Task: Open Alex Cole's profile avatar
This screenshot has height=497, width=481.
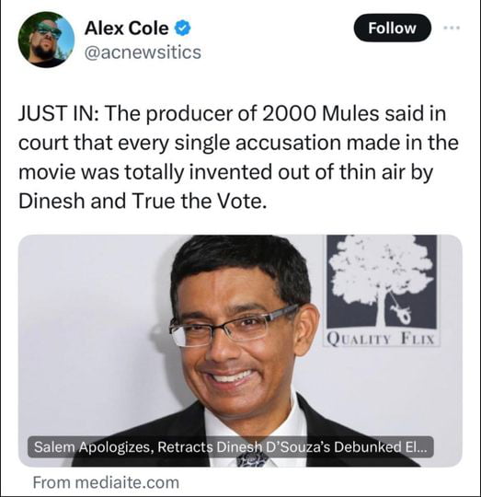Action: 46,40
